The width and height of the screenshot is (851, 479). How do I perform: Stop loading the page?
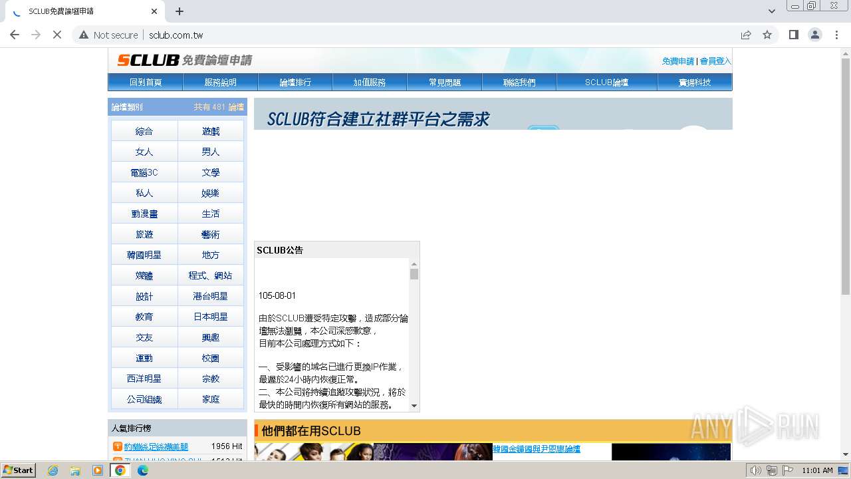point(57,35)
